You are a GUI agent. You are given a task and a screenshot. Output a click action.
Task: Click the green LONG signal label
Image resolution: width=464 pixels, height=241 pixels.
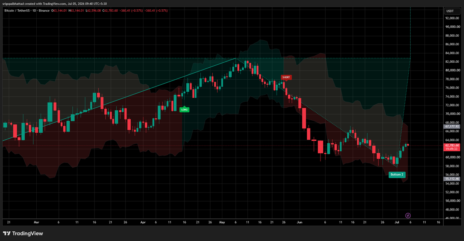click(x=184, y=109)
